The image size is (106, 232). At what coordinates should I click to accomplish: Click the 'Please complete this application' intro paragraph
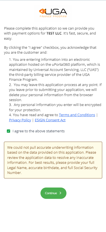(50, 33)
